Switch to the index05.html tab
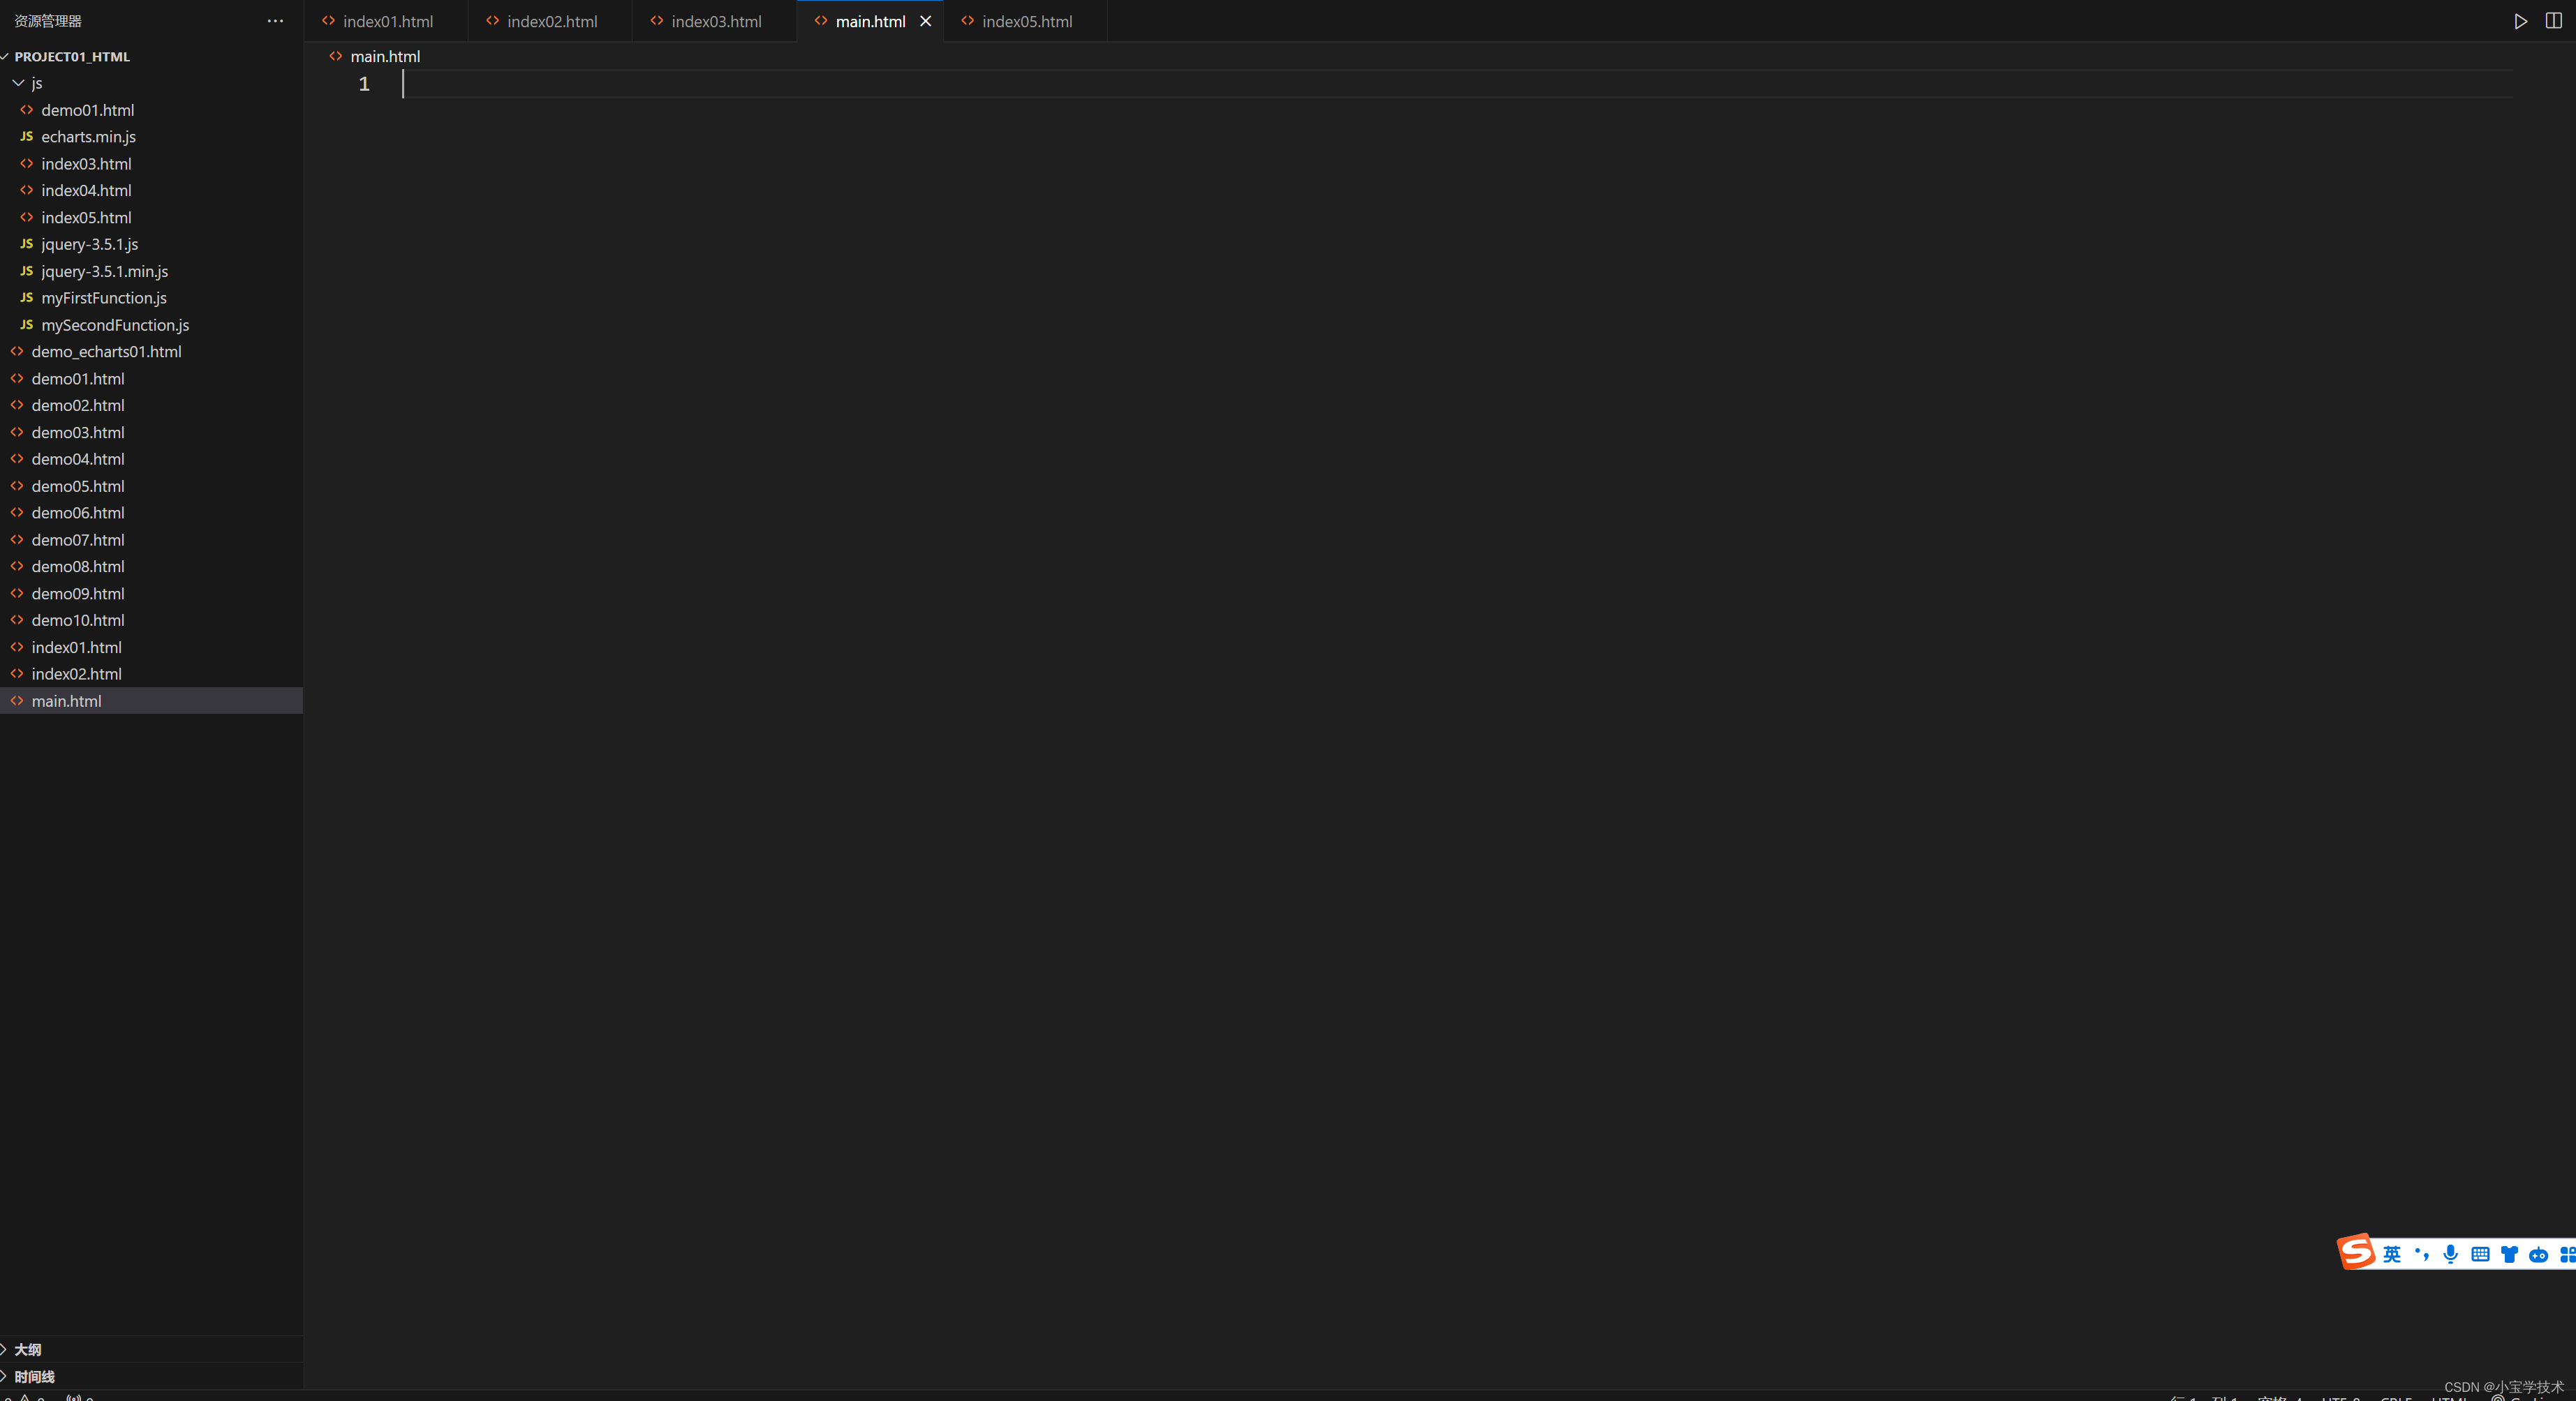 [x=1026, y=21]
